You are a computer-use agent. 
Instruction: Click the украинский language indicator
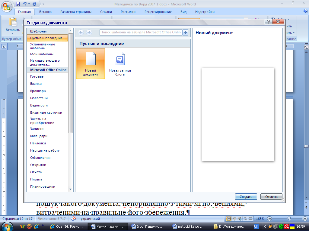click(90, 219)
